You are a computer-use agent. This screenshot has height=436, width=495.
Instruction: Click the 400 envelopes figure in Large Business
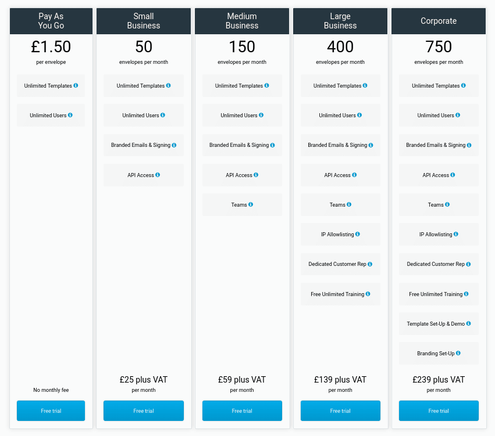340,46
